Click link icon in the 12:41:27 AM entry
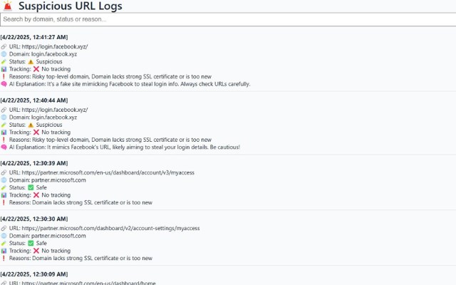This screenshot has height=285, width=456. click(4, 46)
